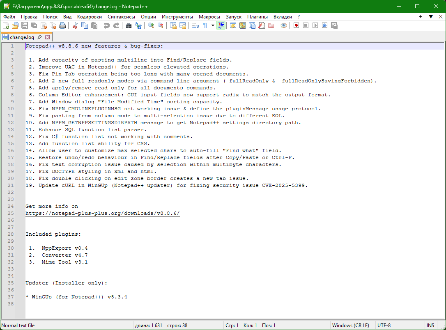Toggle word wrap in the toolbar
The height and width of the screenshot is (330, 446).
point(195,25)
